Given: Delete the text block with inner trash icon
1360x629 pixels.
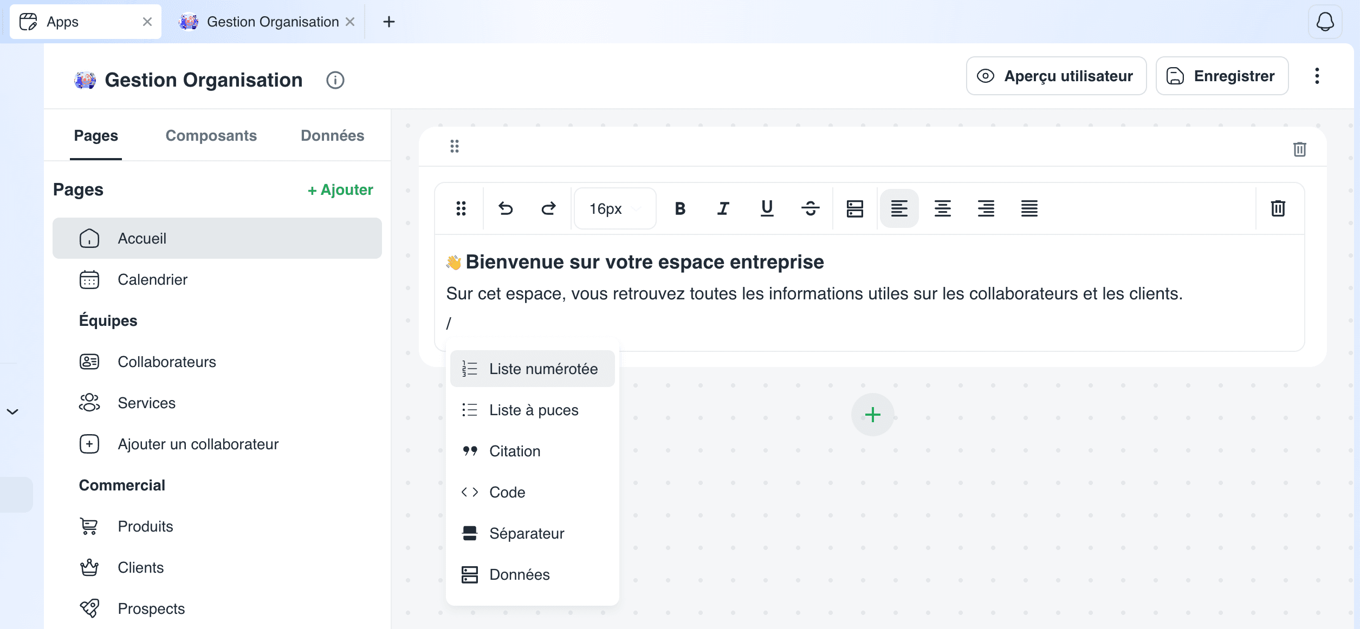Looking at the screenshot, I should click(1278, 208).
